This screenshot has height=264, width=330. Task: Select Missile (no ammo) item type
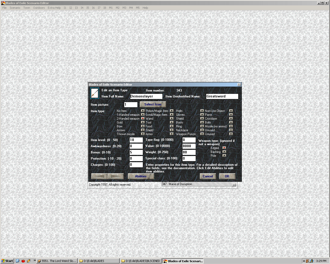[231, 126]
